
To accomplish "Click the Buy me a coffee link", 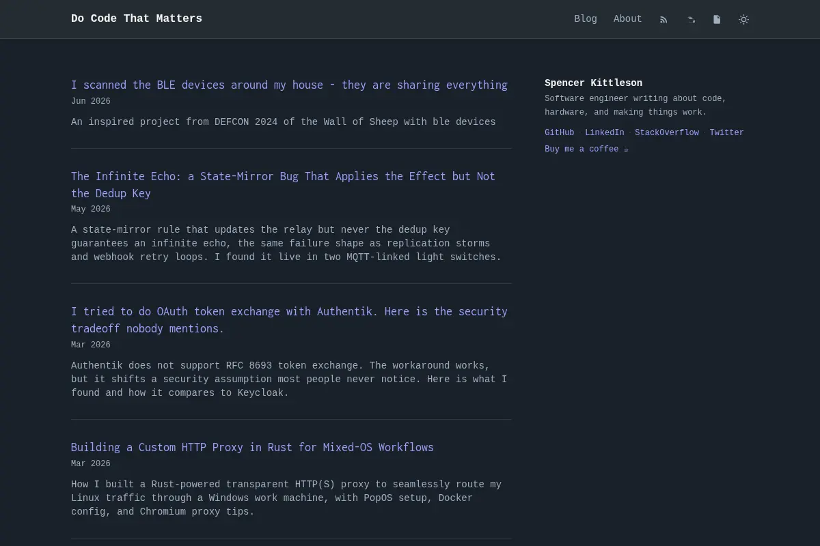I will pos(586,149).
